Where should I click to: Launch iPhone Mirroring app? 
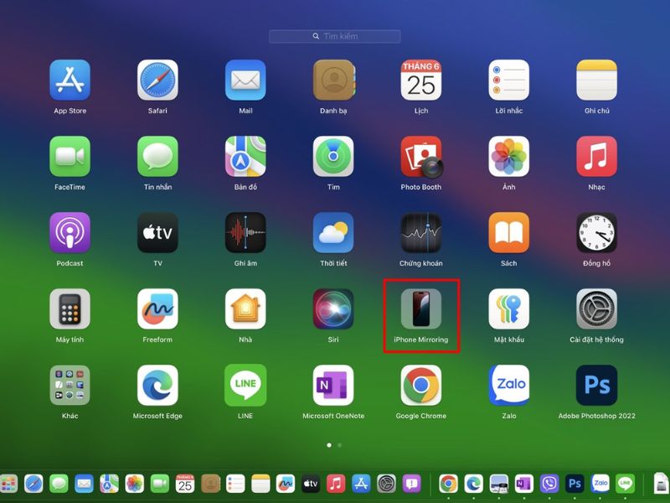click(x=421, y=309)
